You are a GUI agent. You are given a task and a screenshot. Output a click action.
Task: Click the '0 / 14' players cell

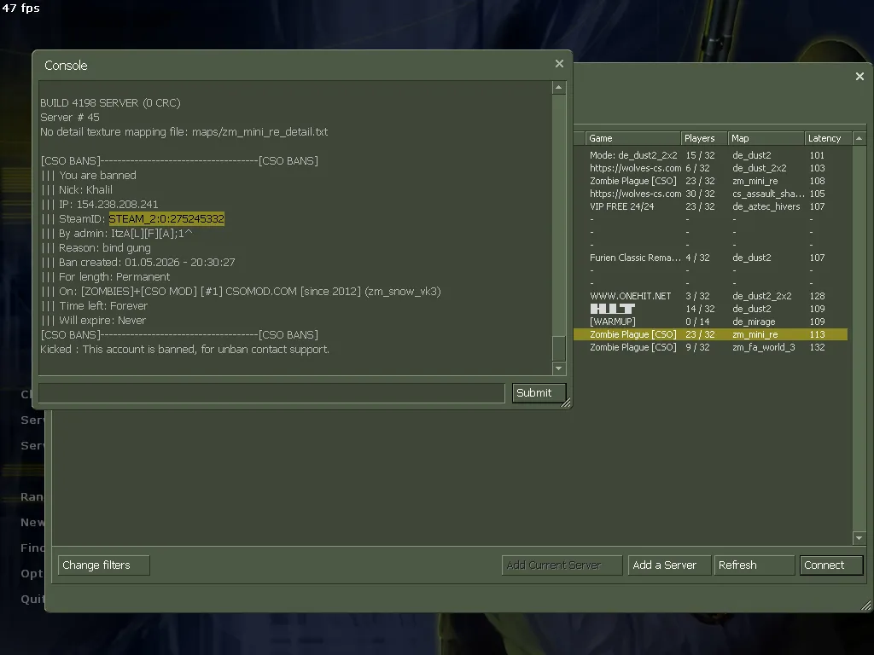click(x=697, y=322)
